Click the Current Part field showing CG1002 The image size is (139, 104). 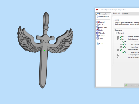(x=131, y=14)
